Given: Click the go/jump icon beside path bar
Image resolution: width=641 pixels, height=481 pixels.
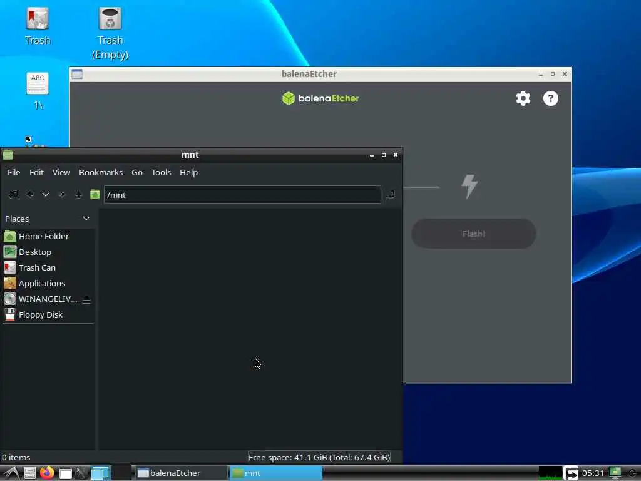Looking at the screenshot, I should [391, 194].
